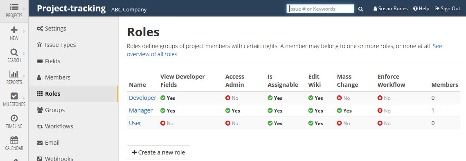This screenshot has width=466, height=161.
Task: Click the Webhooks icon
Action: click(39, 159)
